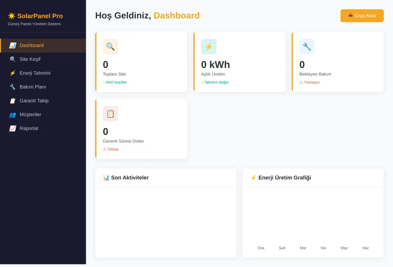Screen dimensions: 393x267
Task: Open the Müşteriler page
Action: [43, 115]
